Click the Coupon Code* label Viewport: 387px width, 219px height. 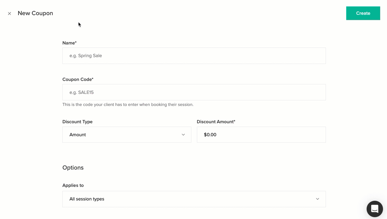[x=78, y=79]
